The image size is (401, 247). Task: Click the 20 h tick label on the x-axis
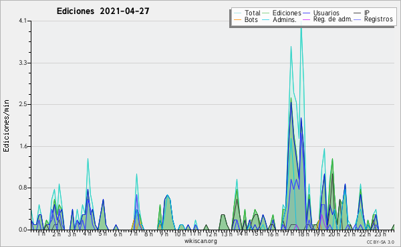[x=334, y=234]
